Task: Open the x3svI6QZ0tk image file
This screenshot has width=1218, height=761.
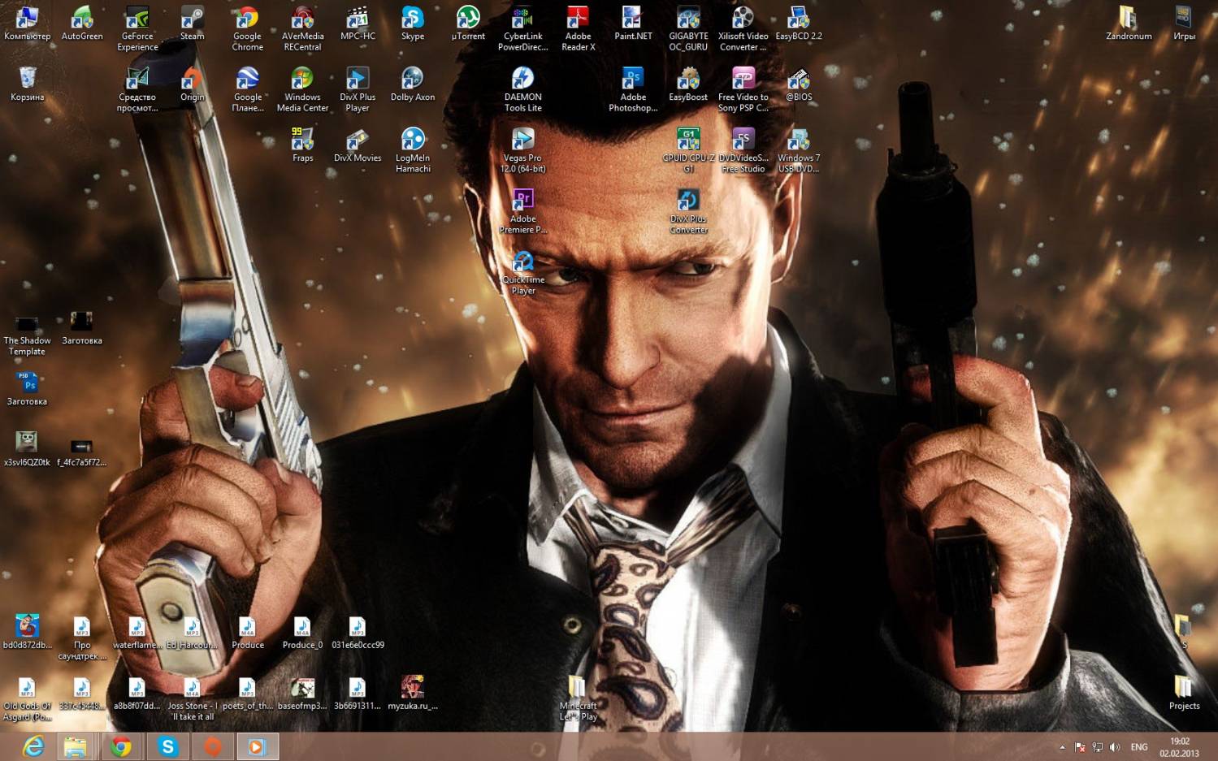Action: pos(27,449)
